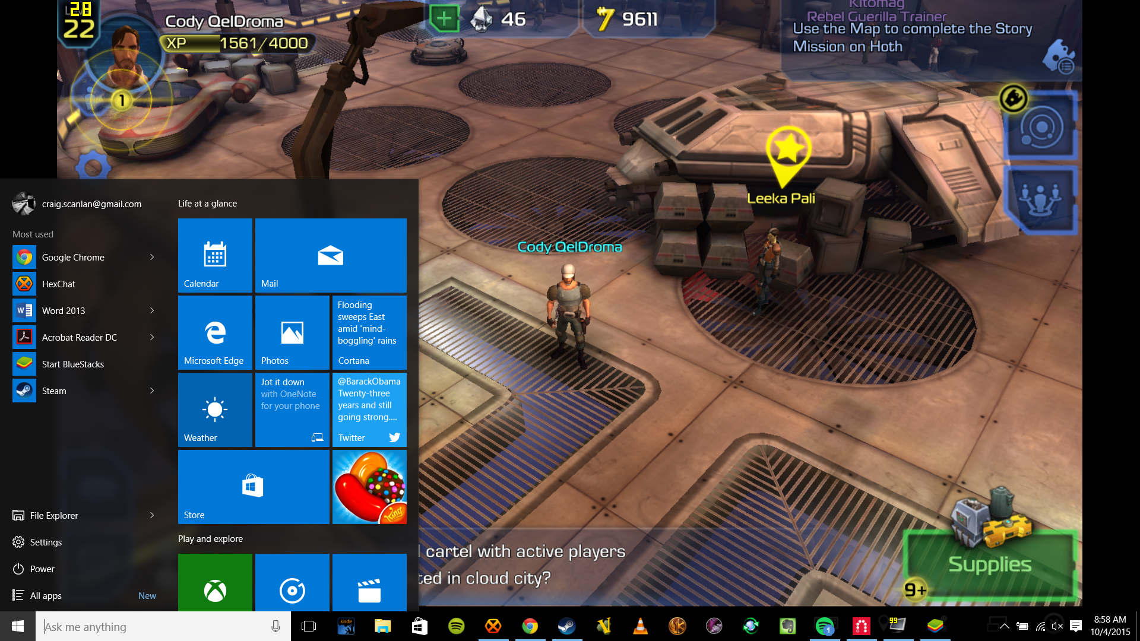Open the Microsoft Edge tile
The image size is (1140, 641).
click(x=215, y=332)
